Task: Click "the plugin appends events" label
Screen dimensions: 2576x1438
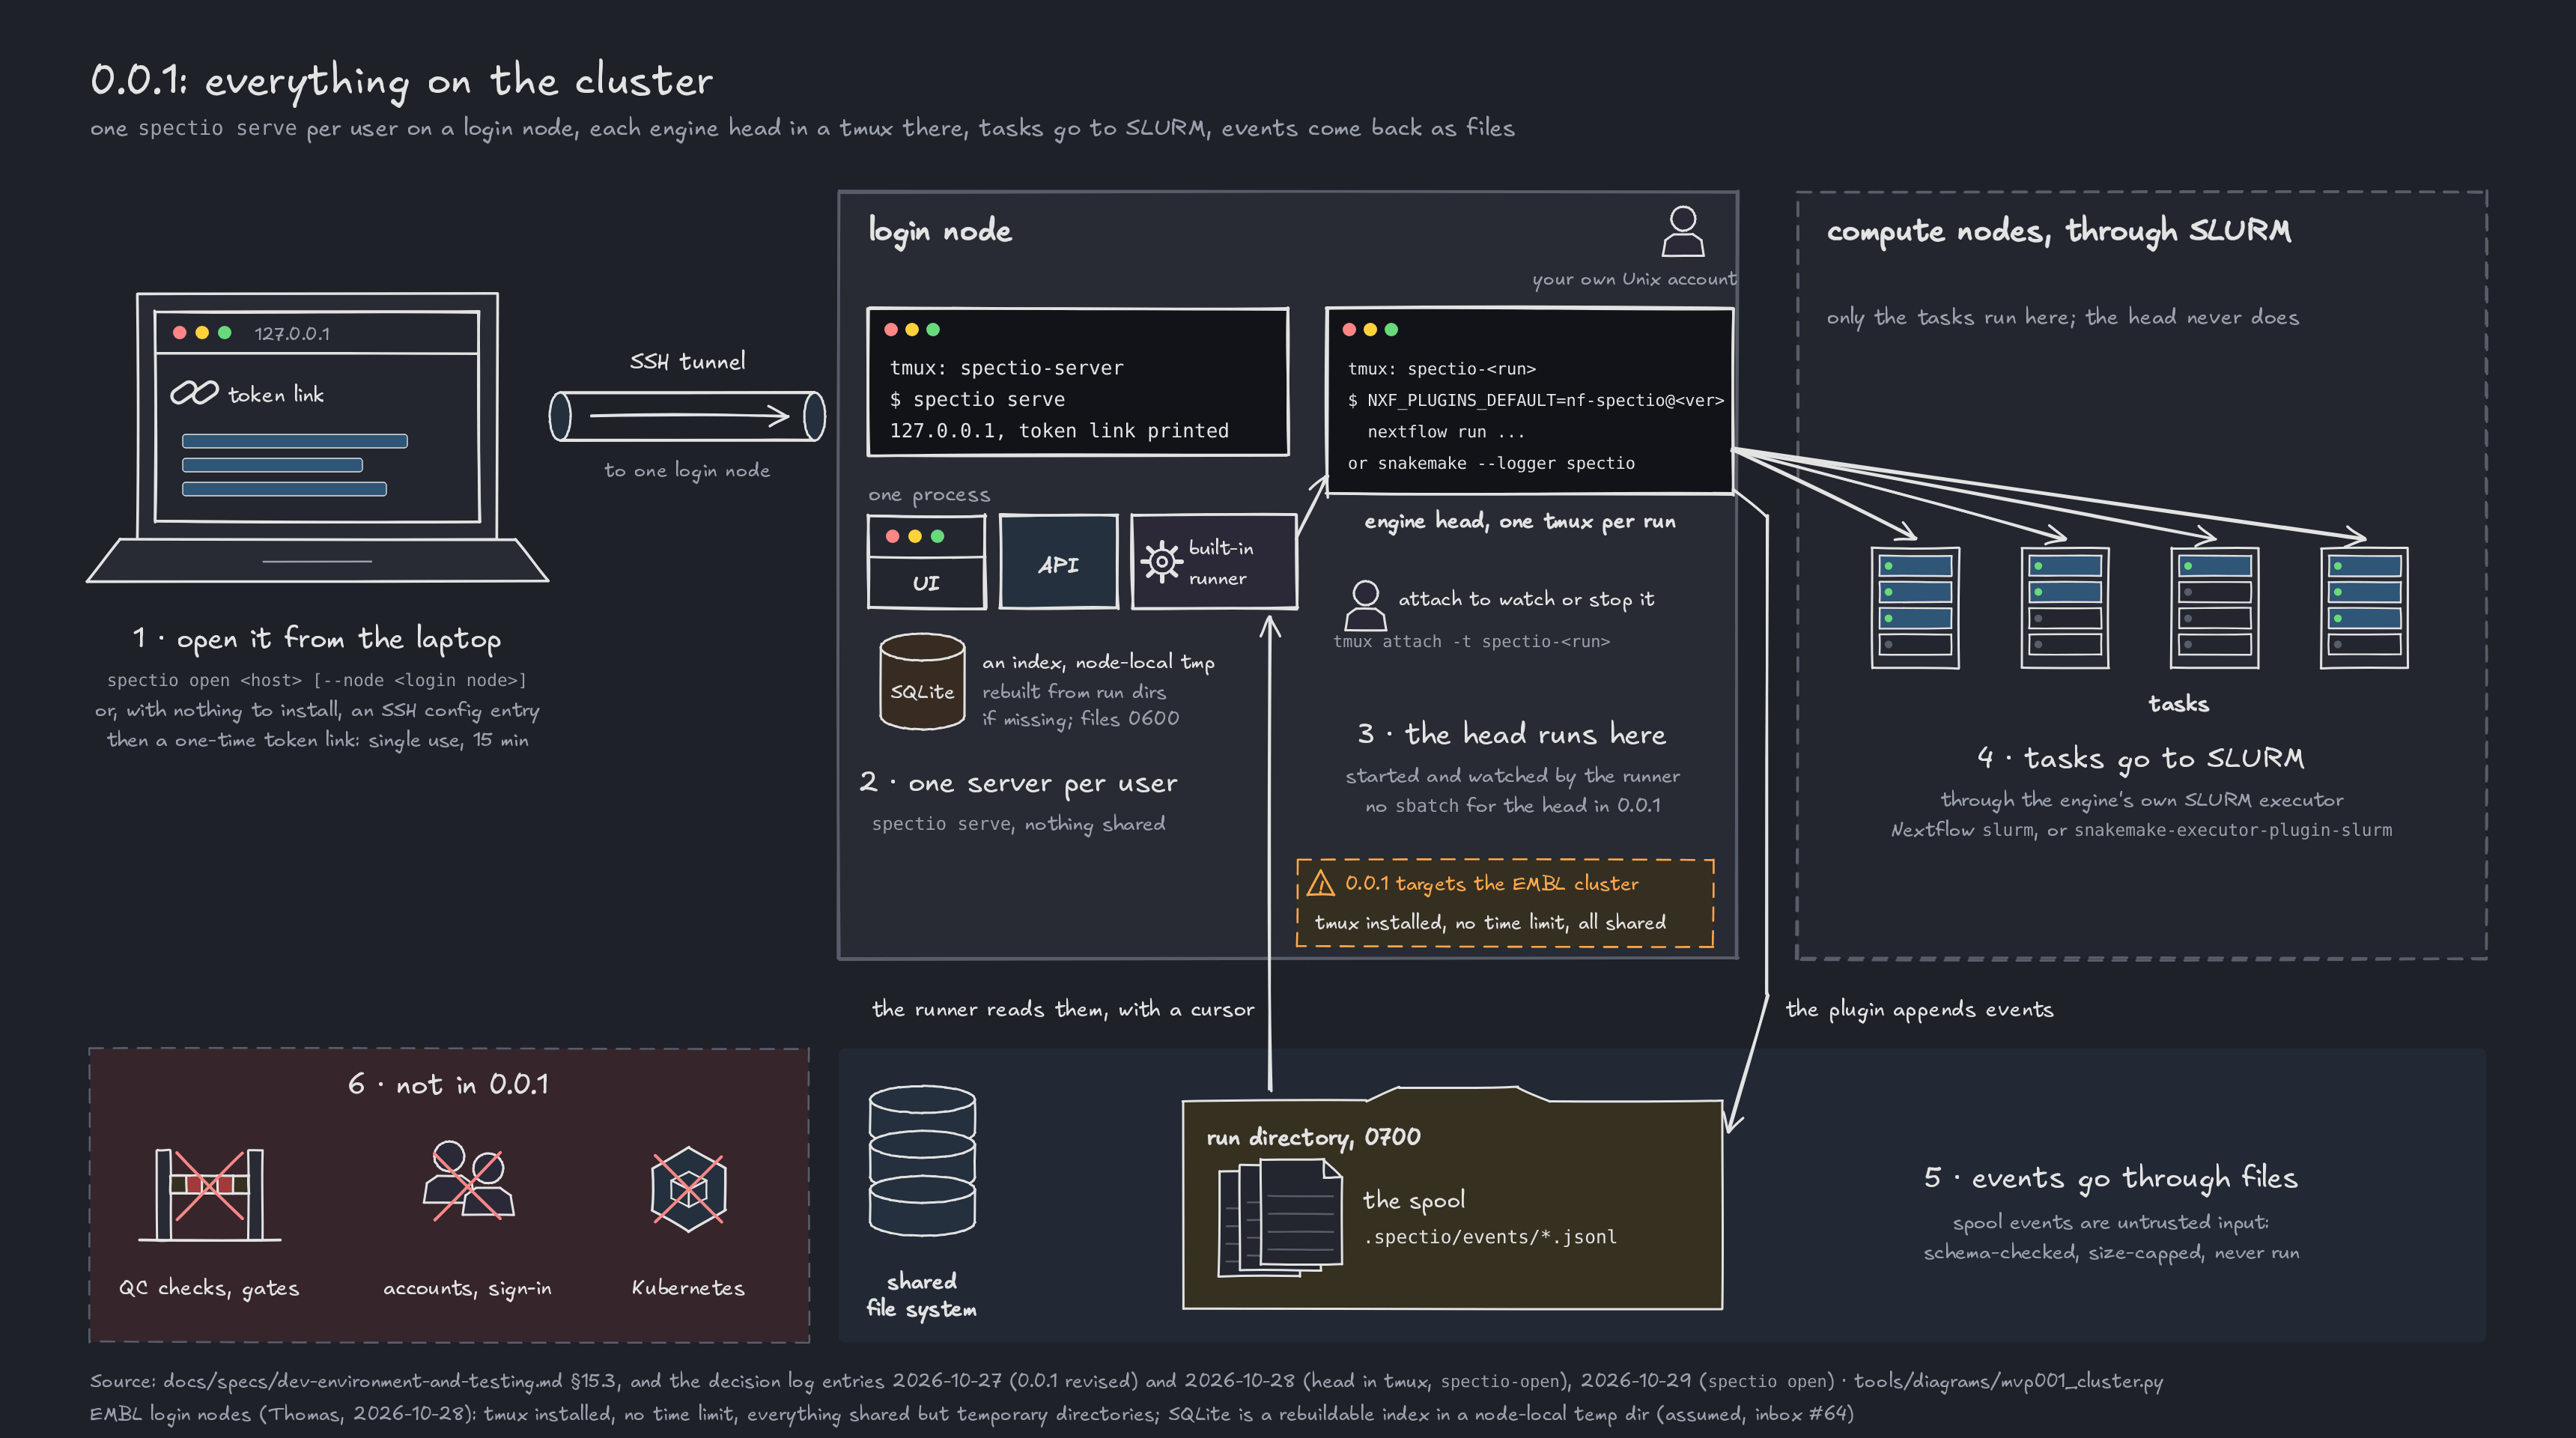Action: click(x=1919, y=1009)
